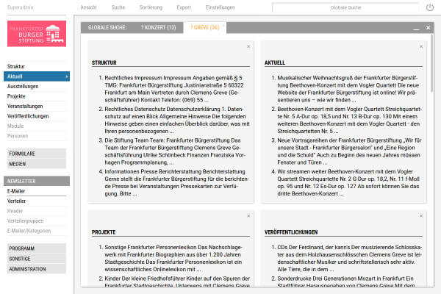The width and height of the screenshot is (441, 294).
Task: Open result 'CDs Der Ferdinand, der kann's'
Action: point(350,258)
